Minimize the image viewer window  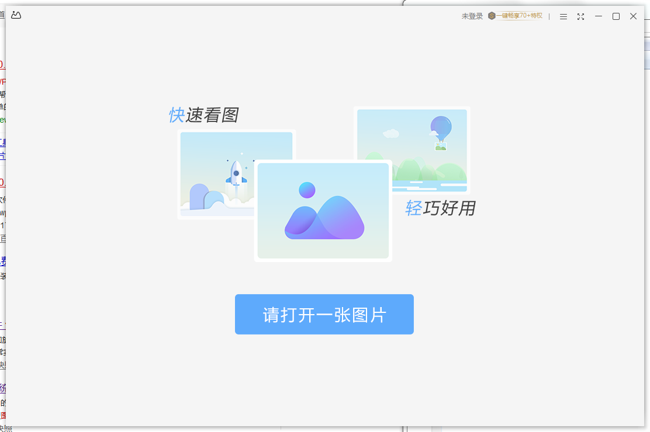point(598,16)
